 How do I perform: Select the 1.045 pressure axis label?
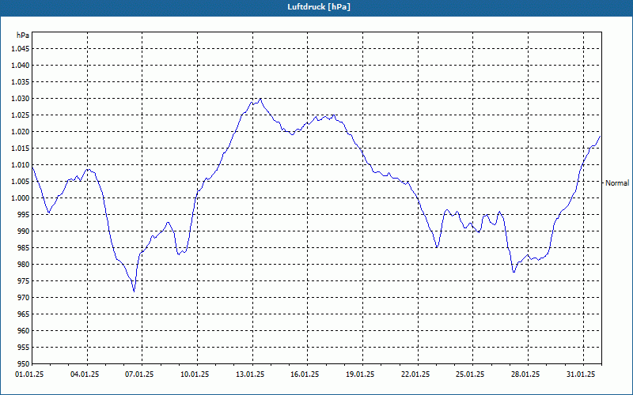click(x=21, y=49)
